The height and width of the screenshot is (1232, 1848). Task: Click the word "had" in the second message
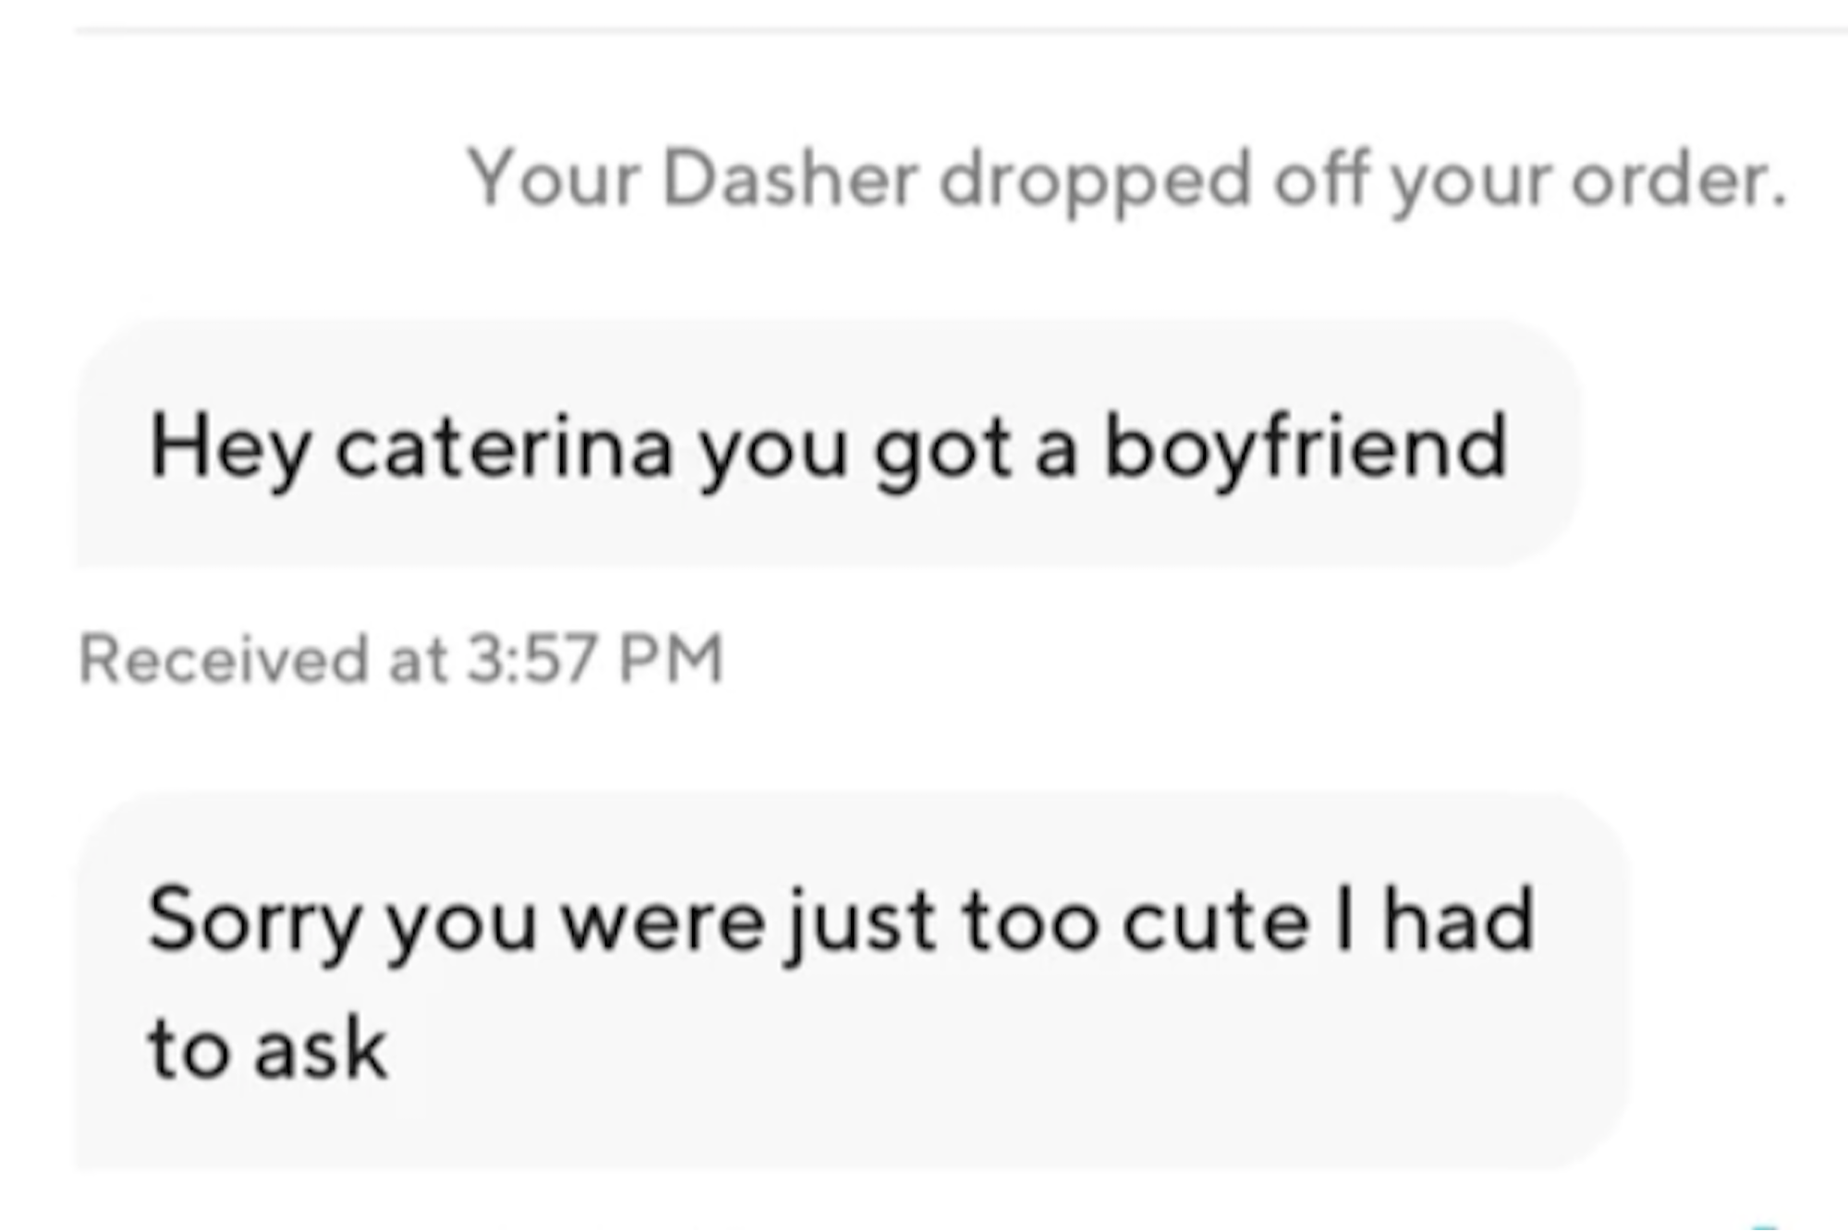(x=1457, y=921)
